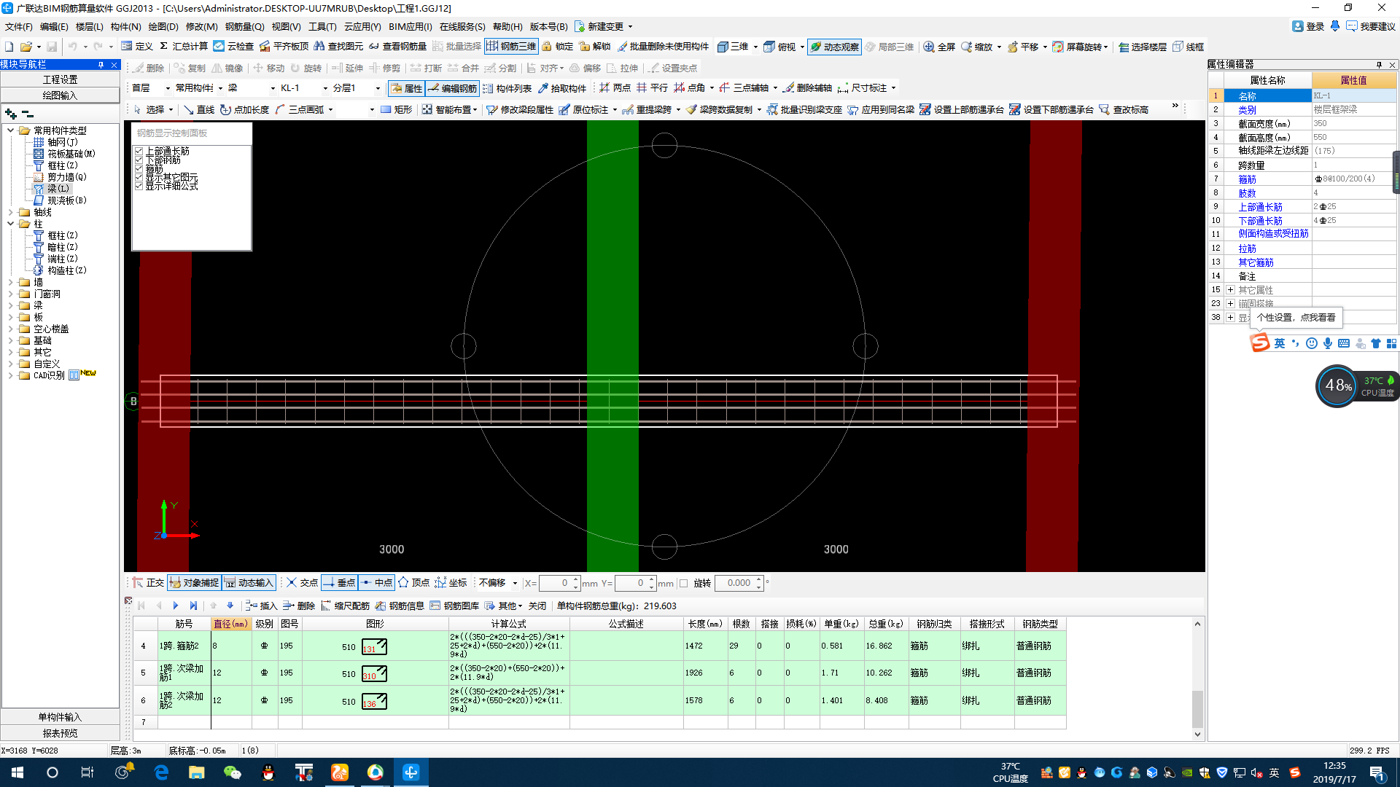Image resolution: width=1400 pixels, height=787 pixels.
Task: Open the 文件(F) menu
Action: coord(19,26)
